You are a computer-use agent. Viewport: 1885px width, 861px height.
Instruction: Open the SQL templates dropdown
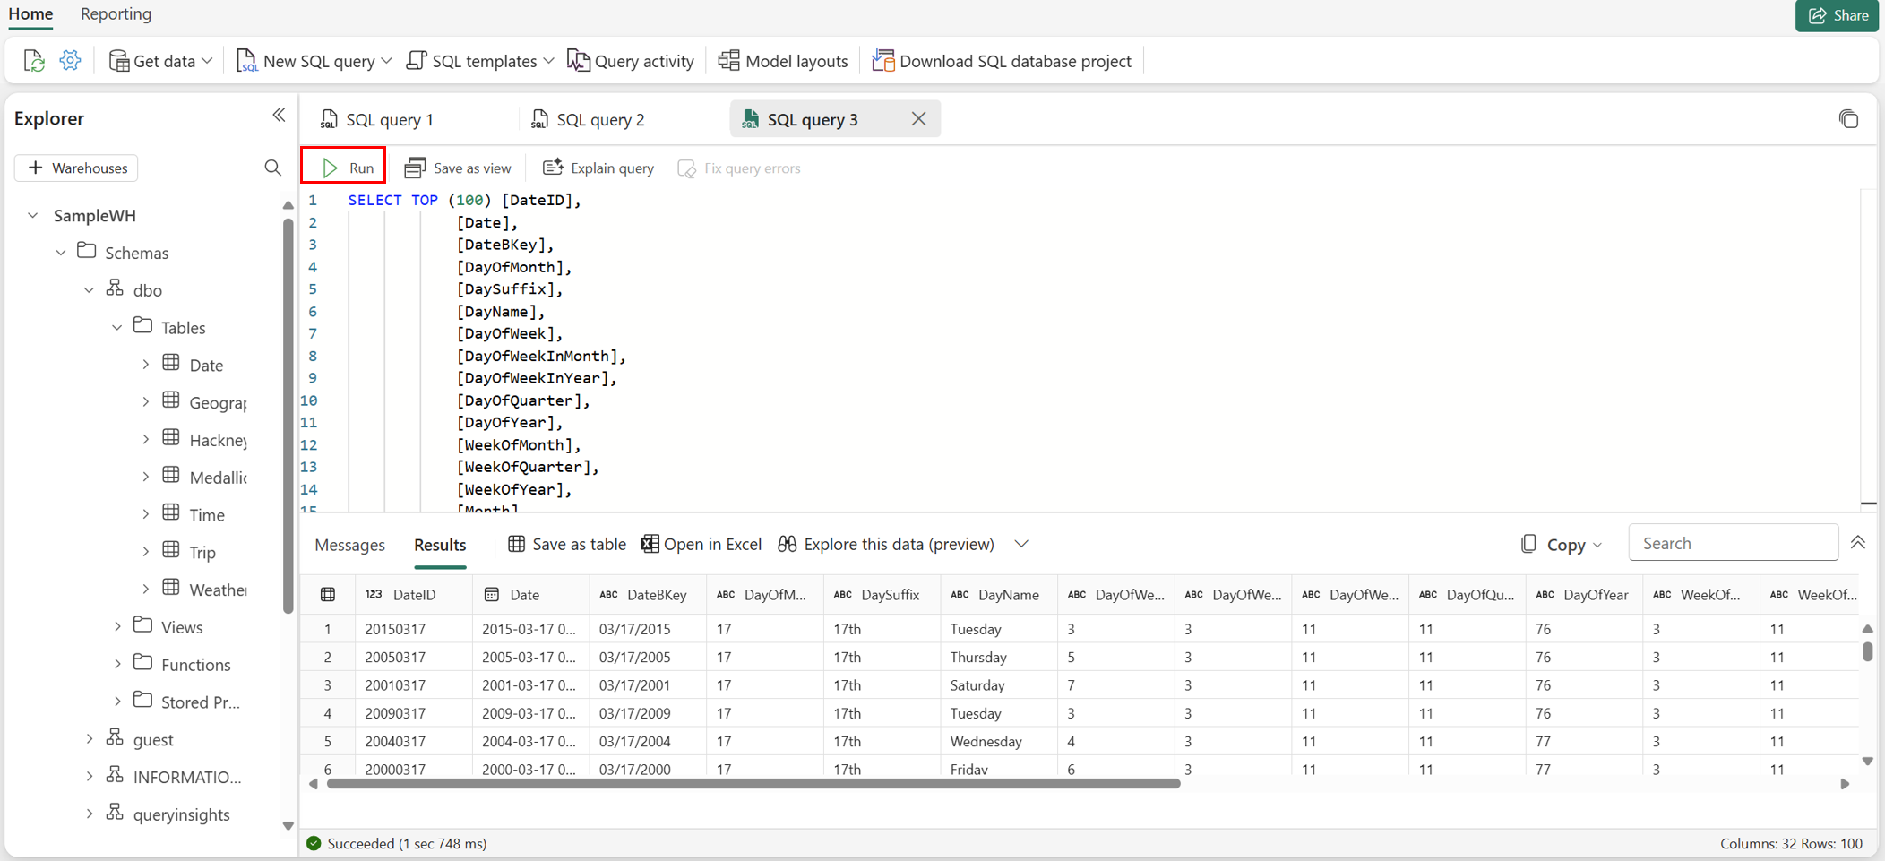480,61
